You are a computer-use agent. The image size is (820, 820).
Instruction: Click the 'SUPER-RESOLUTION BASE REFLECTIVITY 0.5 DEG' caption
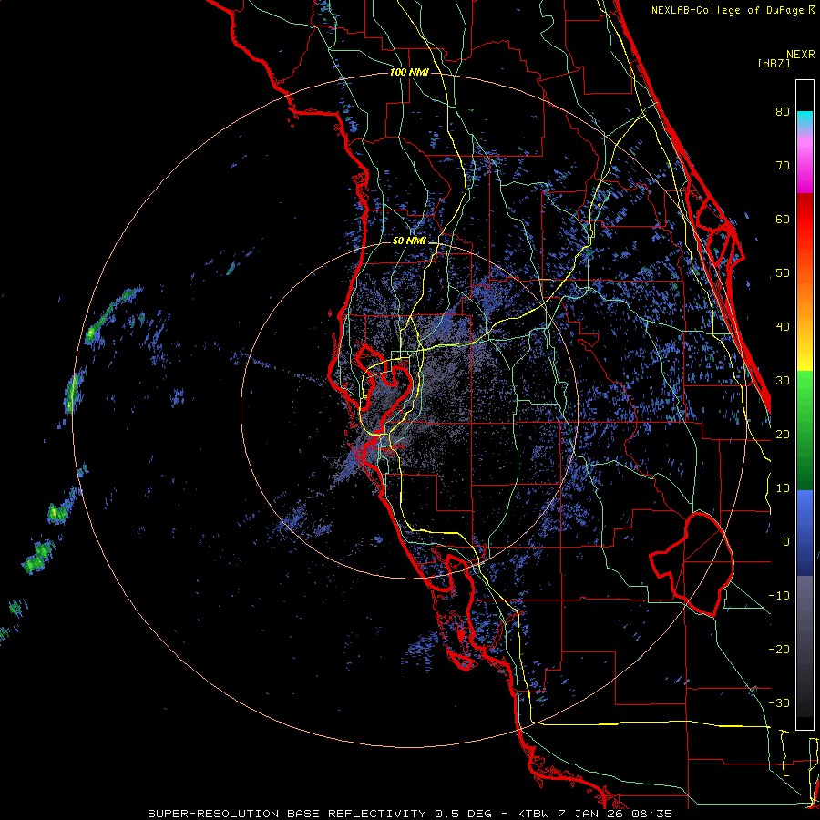tap(320, 814)
